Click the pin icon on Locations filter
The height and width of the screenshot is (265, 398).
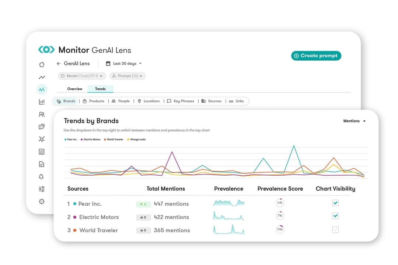tap(139, 101)
